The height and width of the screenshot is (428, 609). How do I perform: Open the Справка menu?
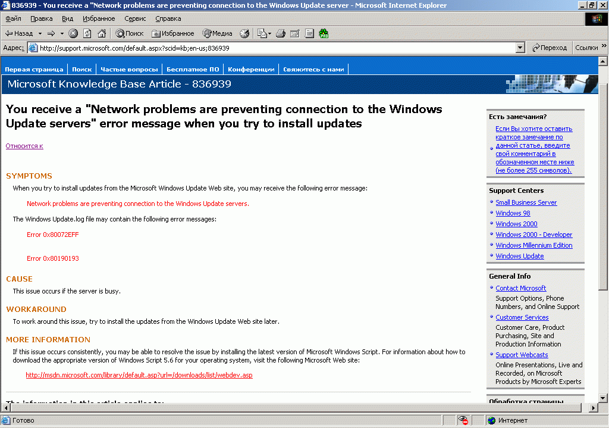[x=168, y=18]
